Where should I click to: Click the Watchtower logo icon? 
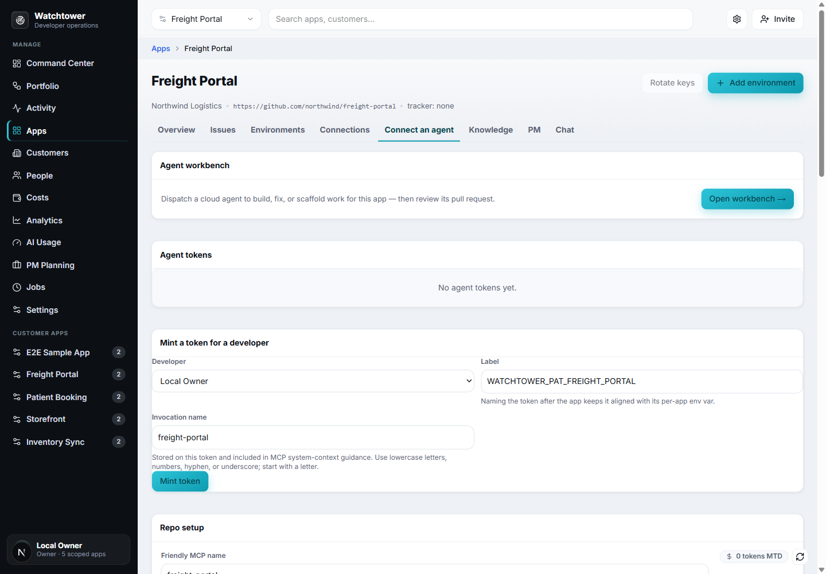[20, 20]
